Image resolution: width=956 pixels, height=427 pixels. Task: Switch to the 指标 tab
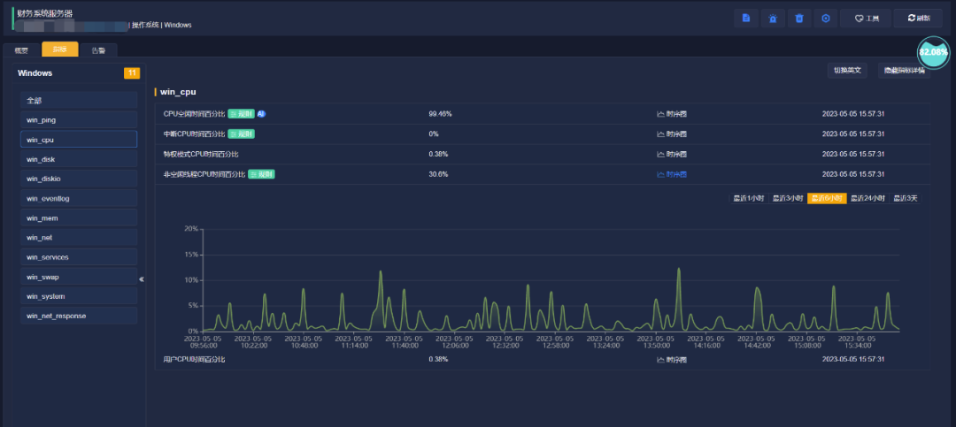tap(60, 50)
